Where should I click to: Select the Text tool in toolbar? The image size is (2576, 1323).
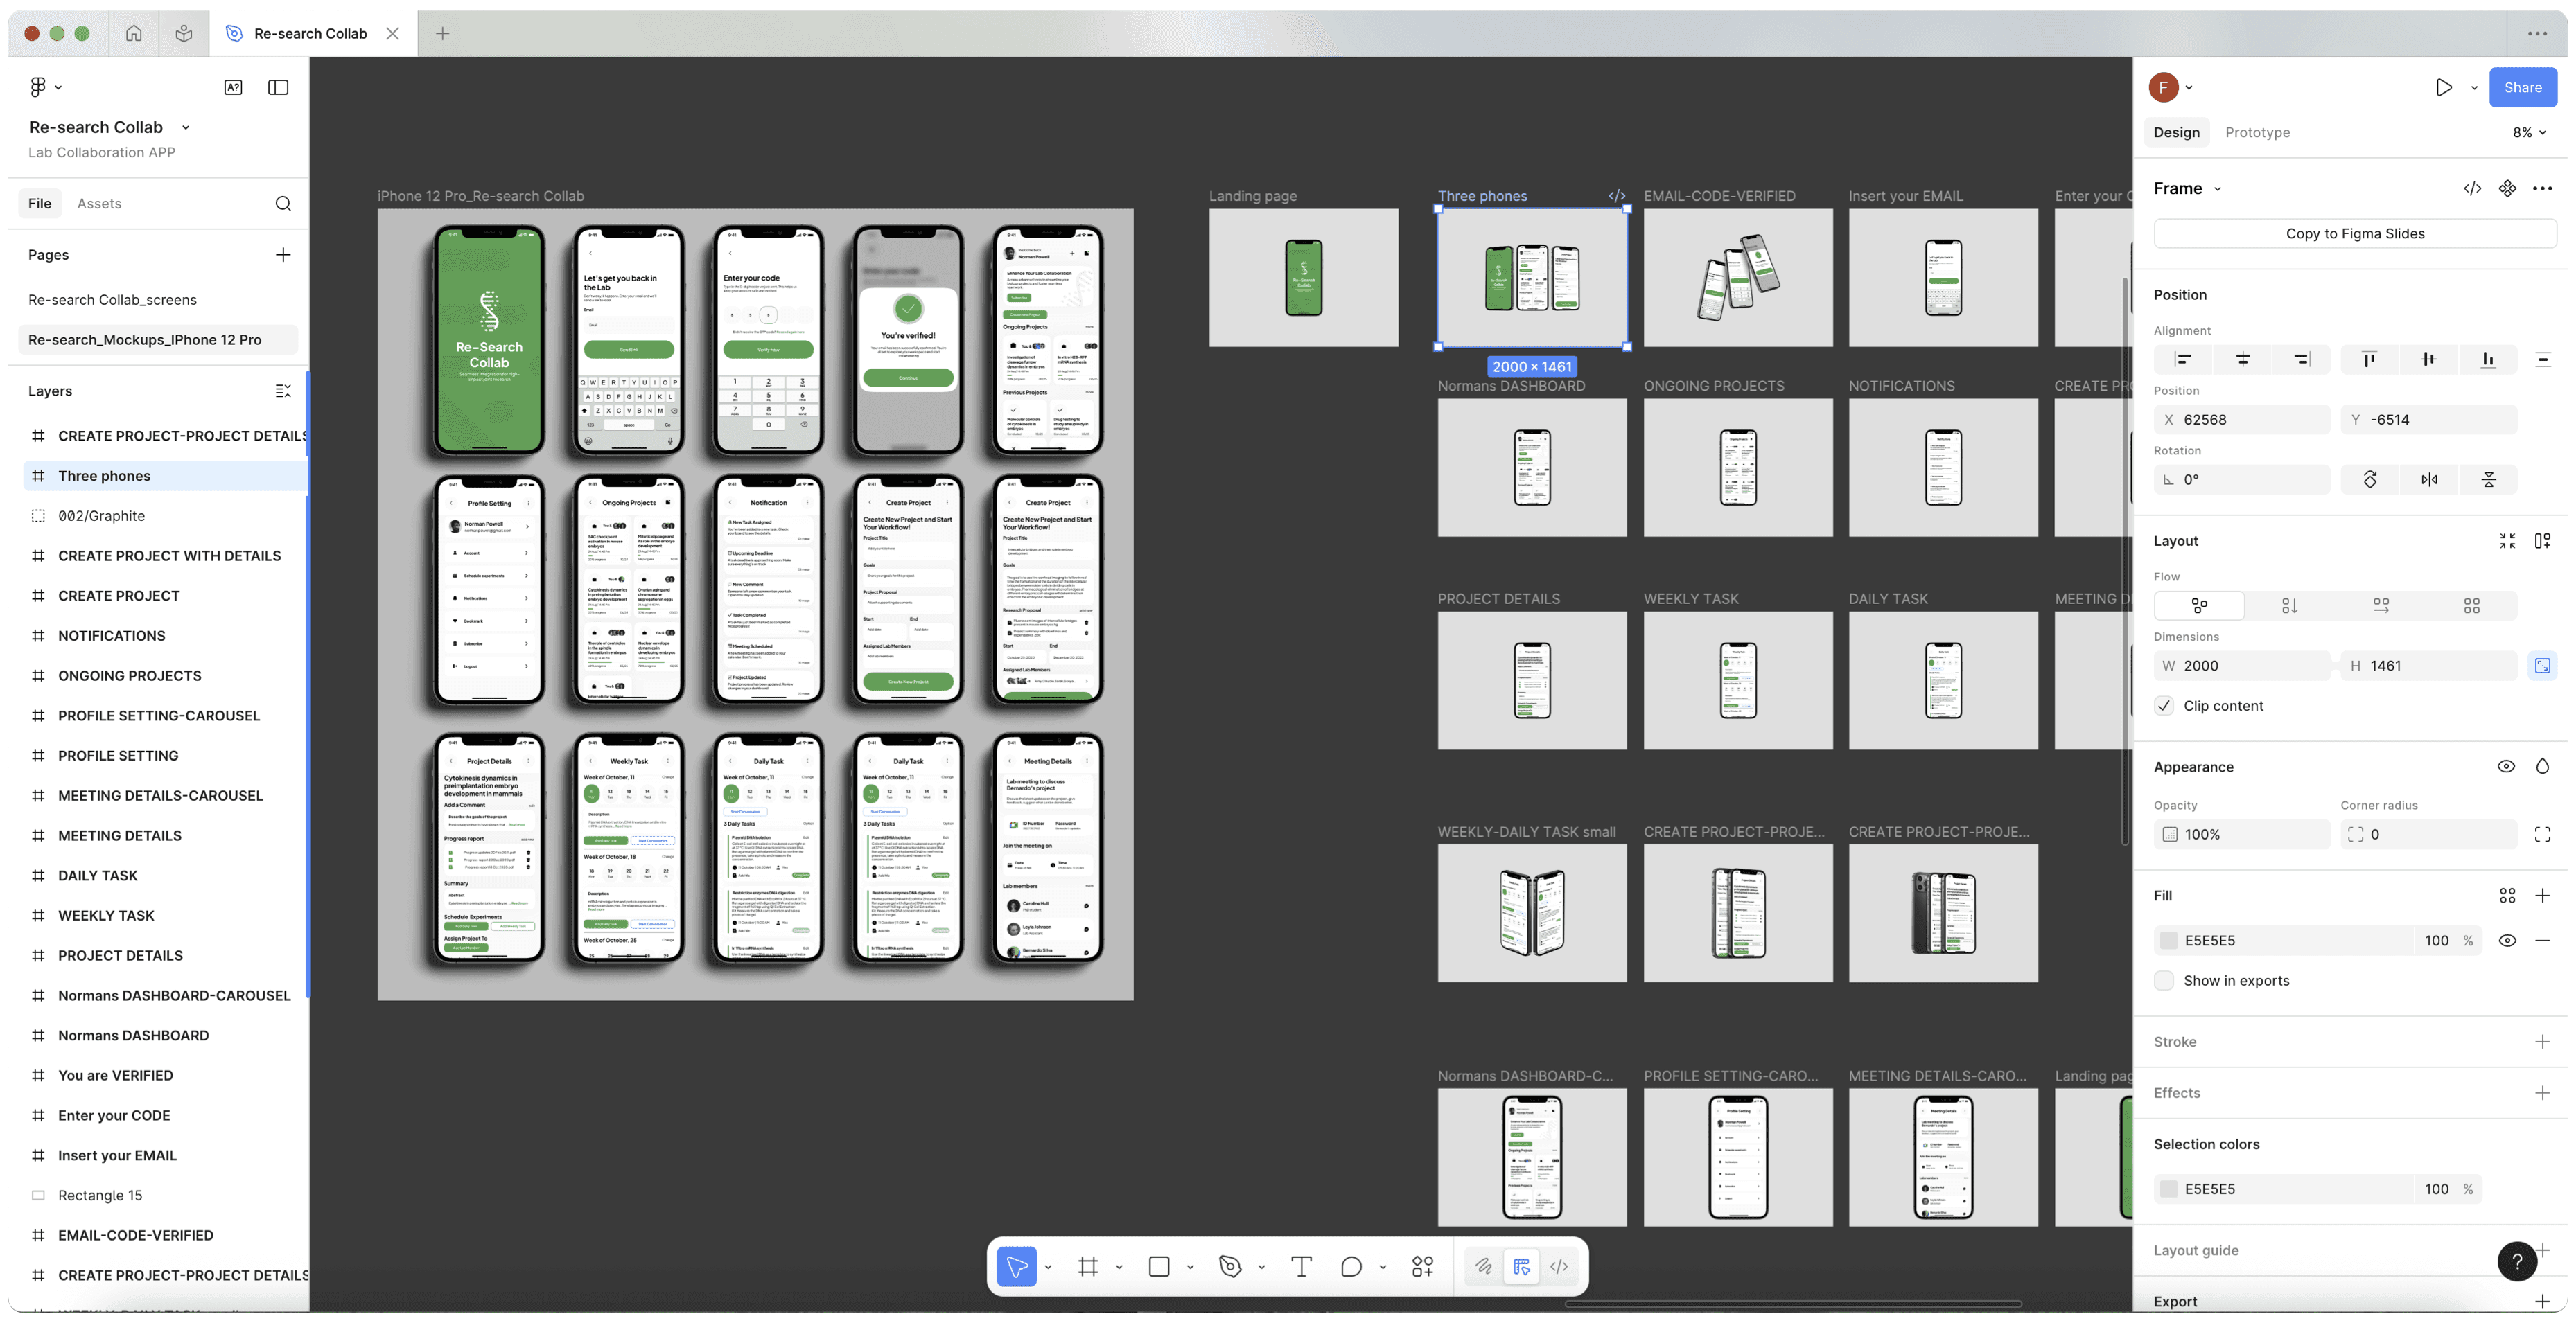click(x=1300, y=1266)
